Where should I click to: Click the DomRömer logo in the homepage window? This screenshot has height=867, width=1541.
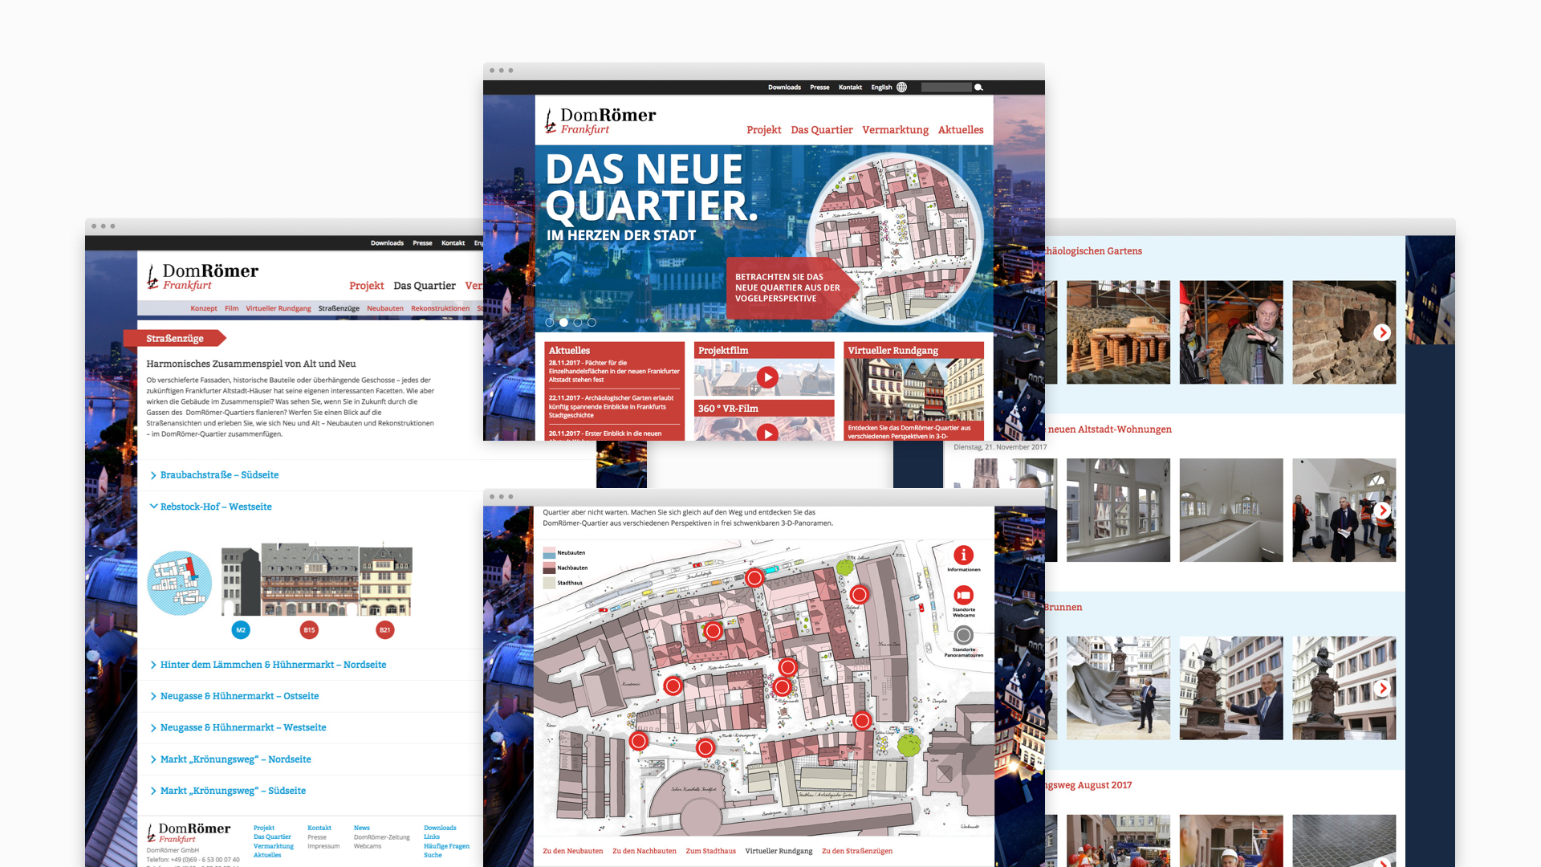(x=600, y=120)
